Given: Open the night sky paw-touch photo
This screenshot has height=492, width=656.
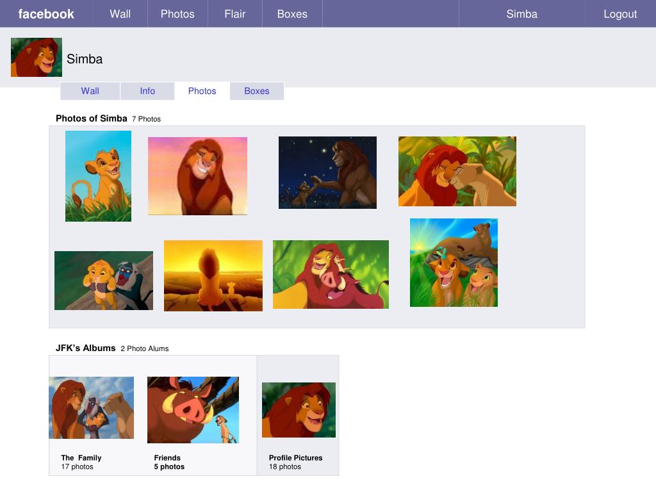Looking at the screenshot, I should 327,172.
